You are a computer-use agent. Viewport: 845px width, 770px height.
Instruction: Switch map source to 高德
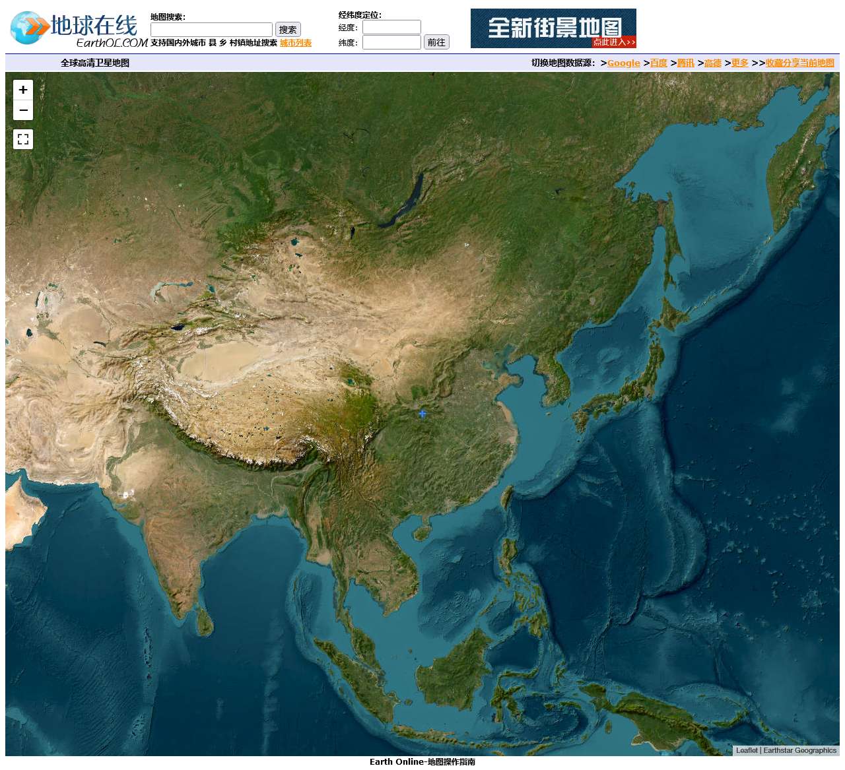[713, 63]
